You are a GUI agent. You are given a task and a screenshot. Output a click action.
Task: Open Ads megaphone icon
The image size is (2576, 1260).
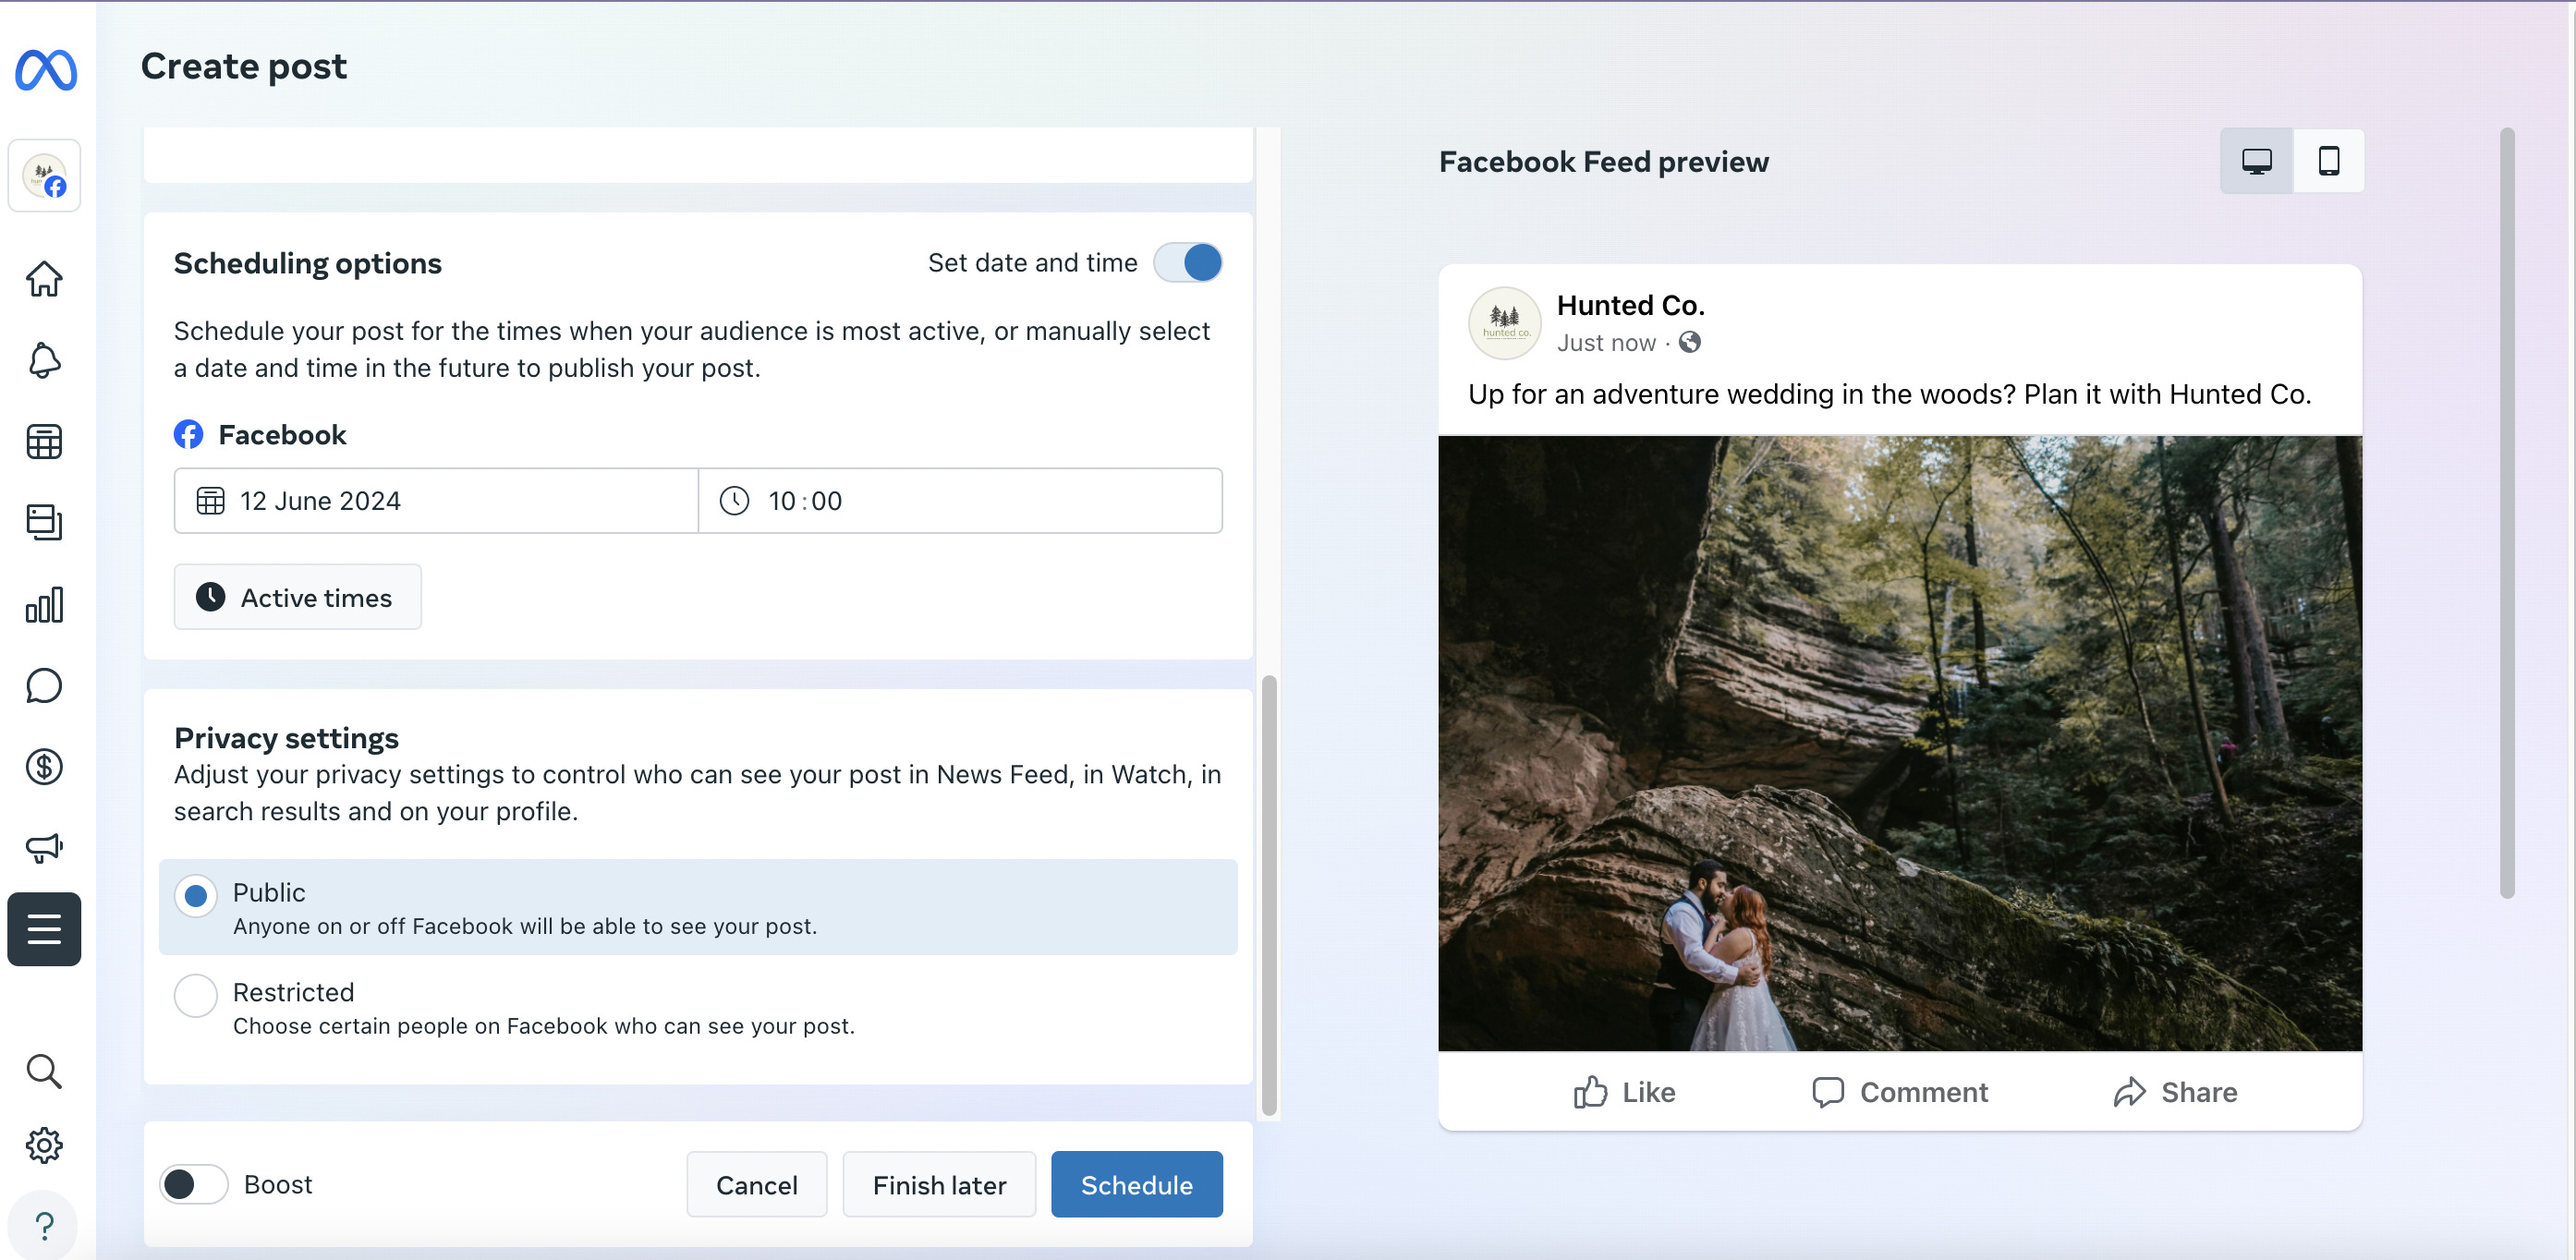pyautogui.click(x=44, y=848)
